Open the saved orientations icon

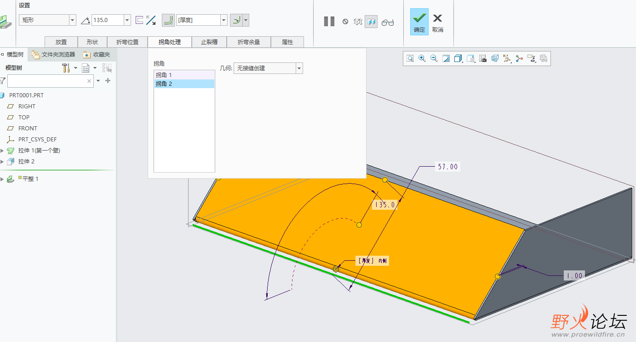(470, 58)
